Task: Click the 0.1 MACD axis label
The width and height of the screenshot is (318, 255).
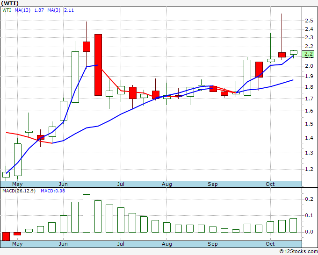Action: (x=309, y=215)
